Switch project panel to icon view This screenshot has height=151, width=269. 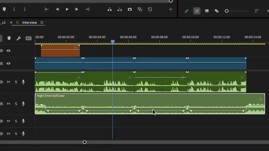click(x=207, y=11)
